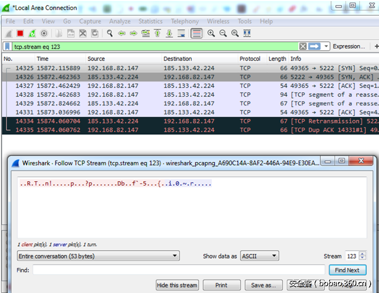Viewport: 379px width, 293px height.
Task: Open the capture options gear icon
Action: point(44,33)
